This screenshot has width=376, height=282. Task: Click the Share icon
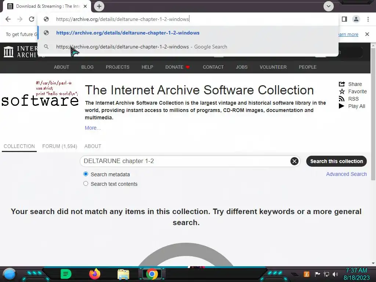pos(342,84)
